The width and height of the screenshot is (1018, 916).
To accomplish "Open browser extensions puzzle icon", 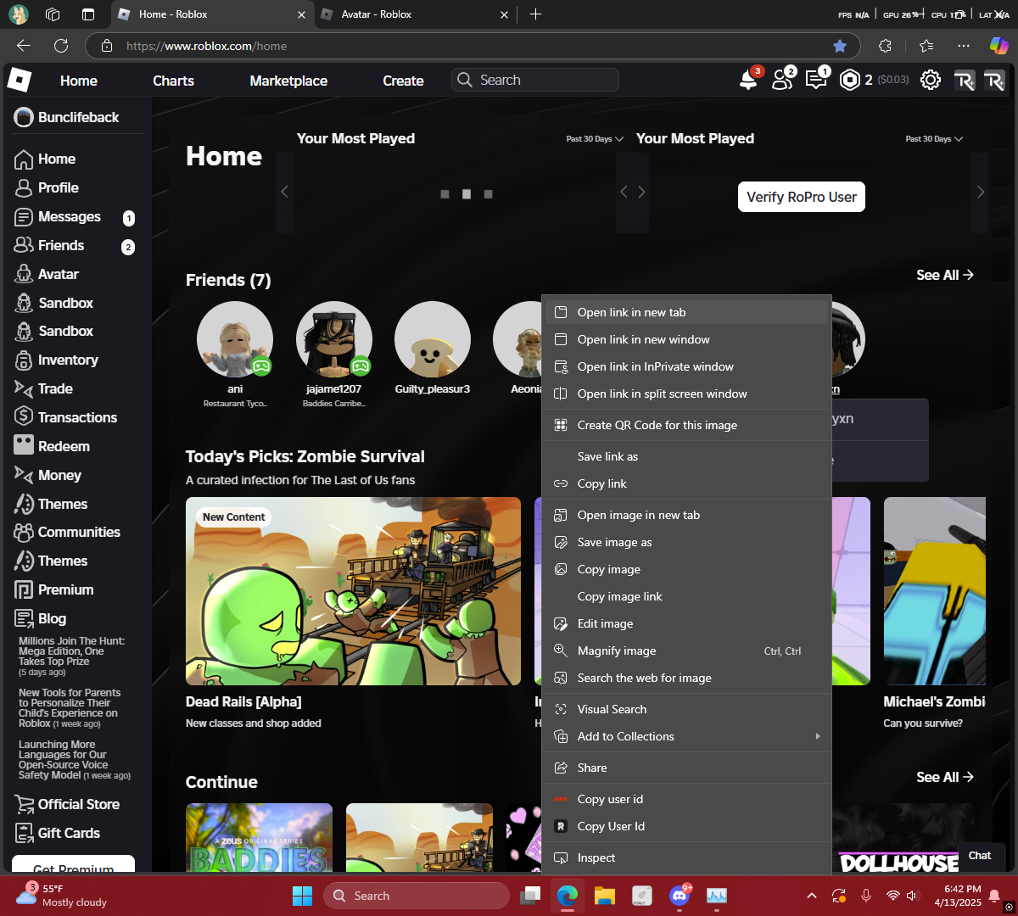I will click(885, 46).
